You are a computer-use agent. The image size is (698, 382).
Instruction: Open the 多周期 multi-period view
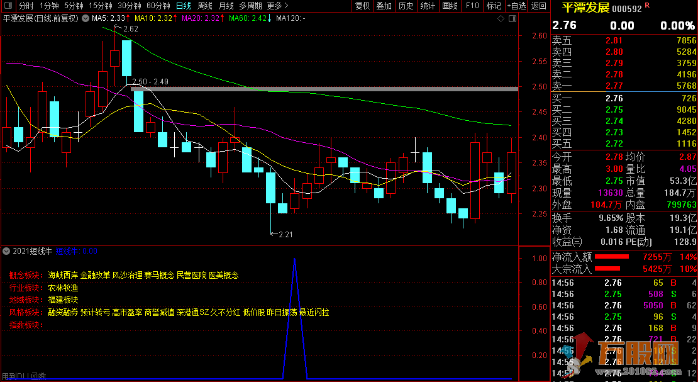[x=250, y=6]
